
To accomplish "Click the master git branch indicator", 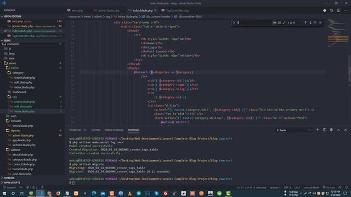I will [10, 187].
